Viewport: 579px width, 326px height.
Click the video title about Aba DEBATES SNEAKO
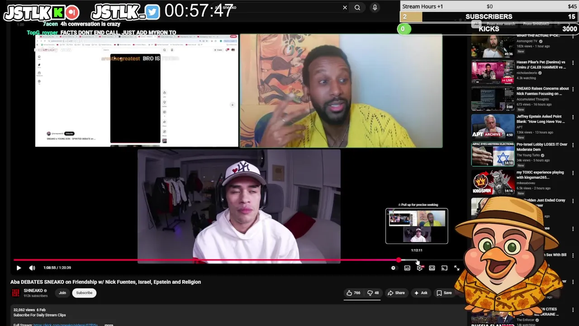tap(106, 282)
